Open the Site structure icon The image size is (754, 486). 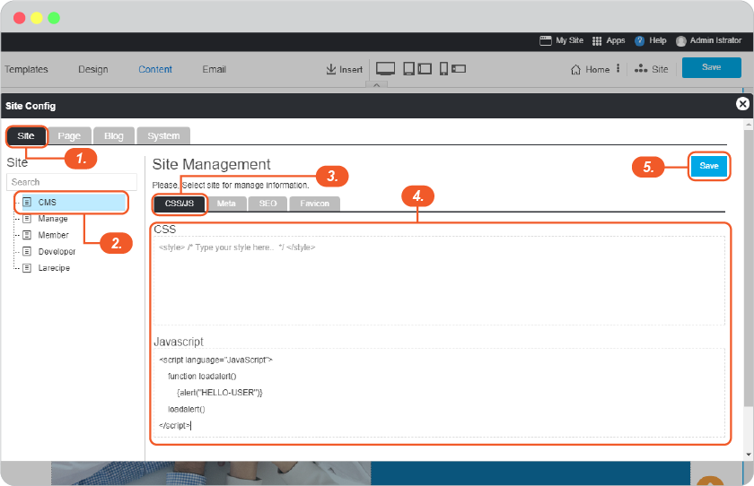tap(641, 69)
